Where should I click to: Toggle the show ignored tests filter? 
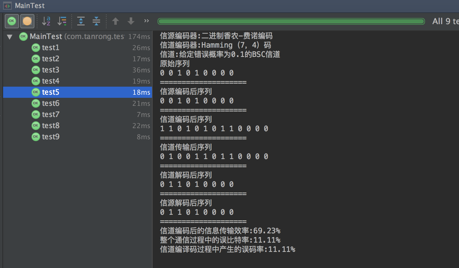(27, 21)
